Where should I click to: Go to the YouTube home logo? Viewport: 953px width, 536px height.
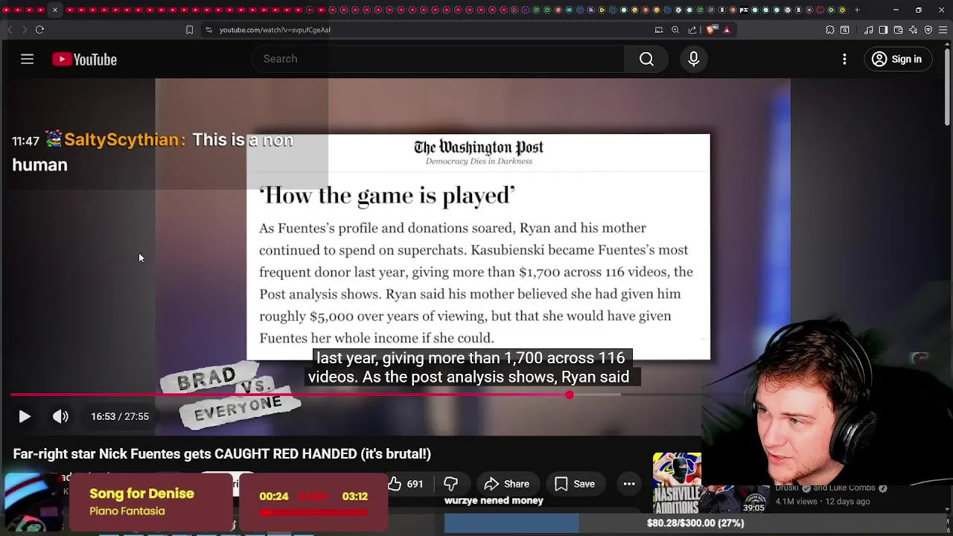(84, 60)
